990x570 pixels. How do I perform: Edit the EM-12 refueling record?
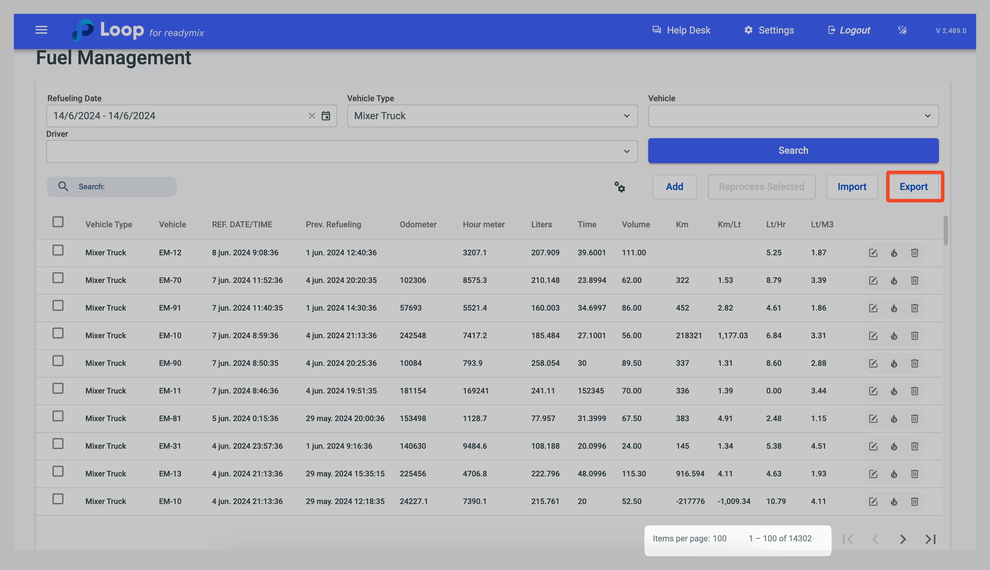pyautogui.click(x=873, y=253)
